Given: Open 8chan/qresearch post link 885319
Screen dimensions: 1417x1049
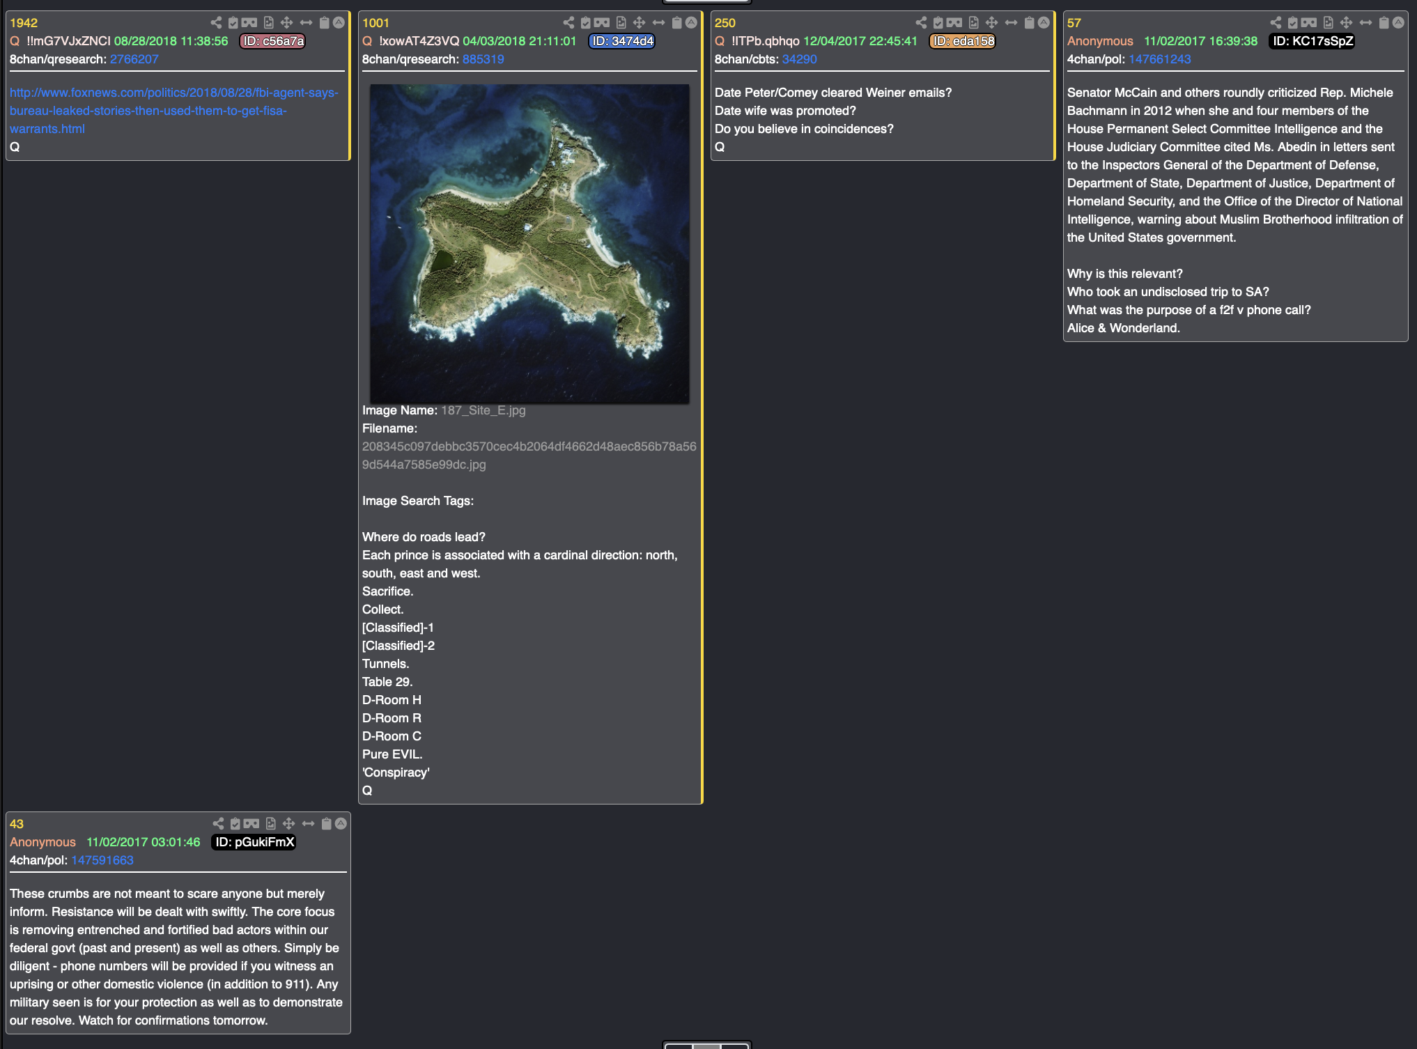Looking at the screenshot, I should 483,59.
